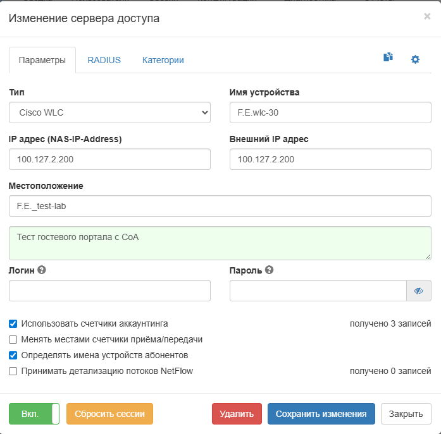
Task: Open the gear settings icon
Action: [x=415, y=59]
